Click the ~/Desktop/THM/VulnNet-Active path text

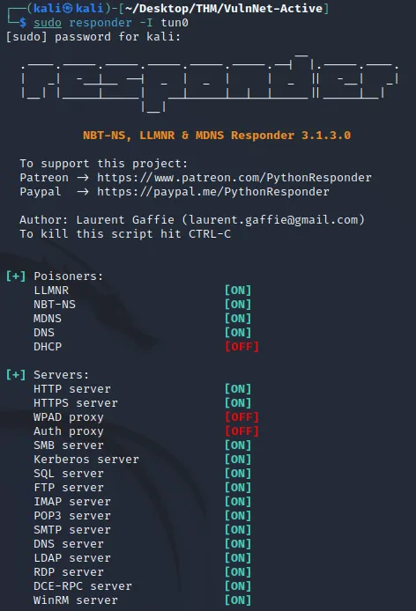click(x=224, y=8)
